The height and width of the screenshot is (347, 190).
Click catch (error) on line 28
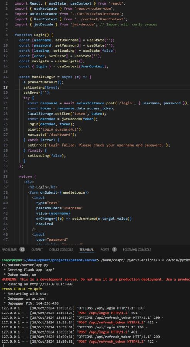[40, 140]
